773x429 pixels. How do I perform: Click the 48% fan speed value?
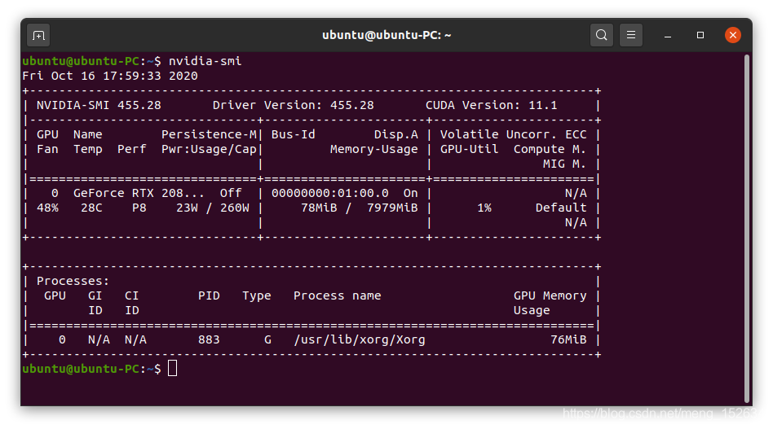pyautogui.click(x=47, y=208)
